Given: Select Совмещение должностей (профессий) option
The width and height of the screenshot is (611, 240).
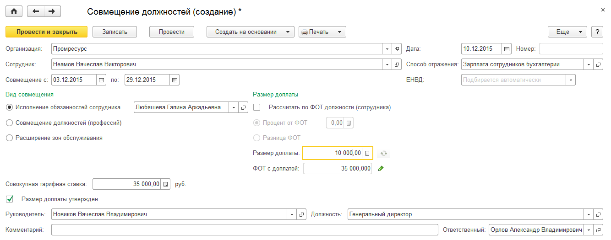Looking at the screenshot, I should (10, 123).
